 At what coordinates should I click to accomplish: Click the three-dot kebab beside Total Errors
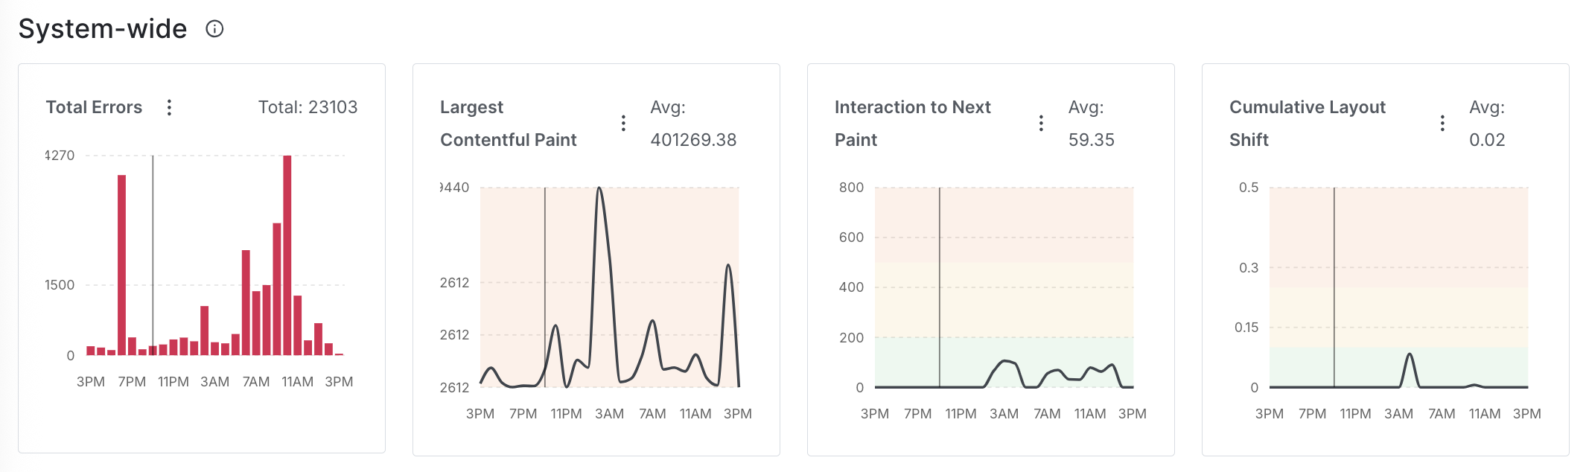tap(170, 109)
